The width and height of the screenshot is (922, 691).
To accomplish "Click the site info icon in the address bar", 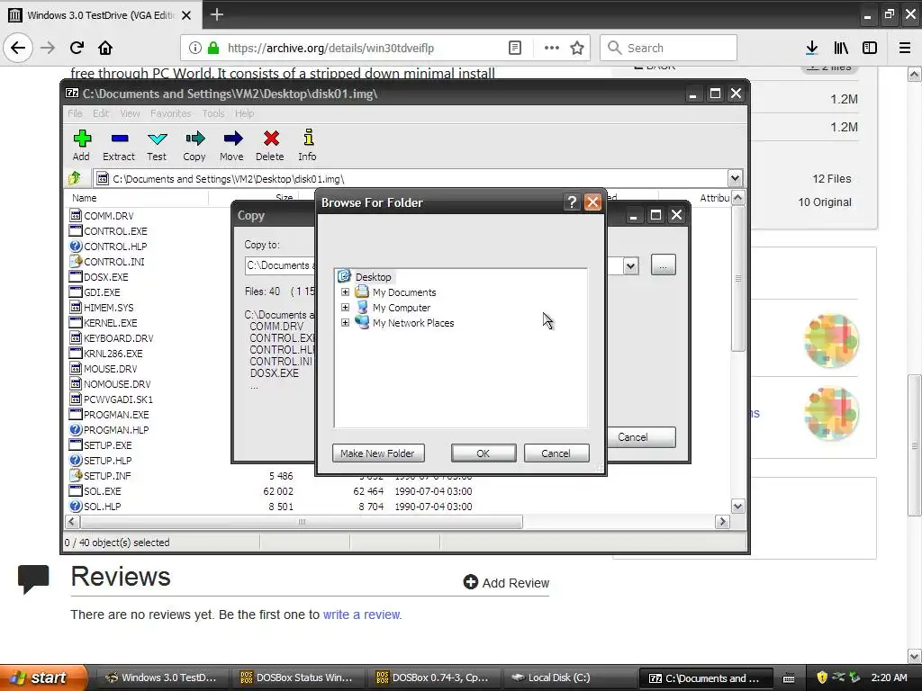I will pyautogui.click(x=194, y=48).
